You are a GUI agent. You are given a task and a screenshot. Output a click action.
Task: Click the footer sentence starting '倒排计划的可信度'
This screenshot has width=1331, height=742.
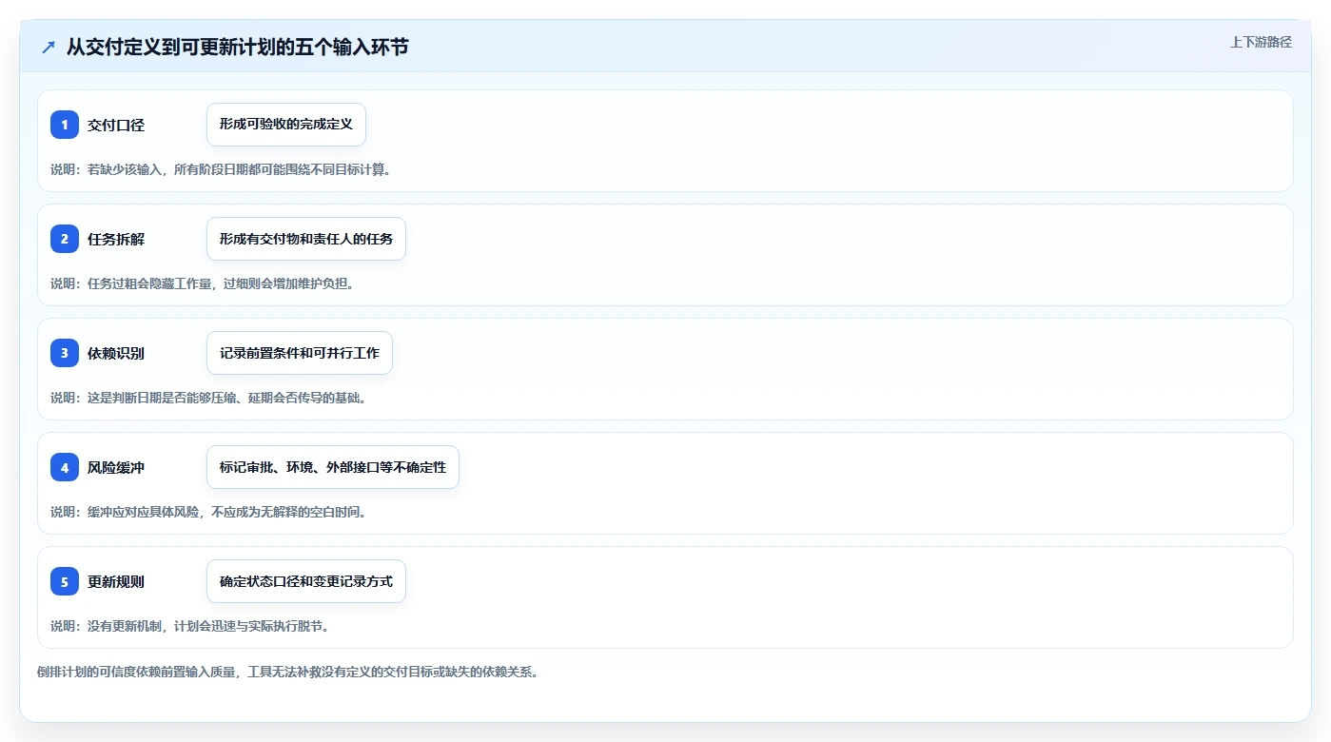[288, 672]
